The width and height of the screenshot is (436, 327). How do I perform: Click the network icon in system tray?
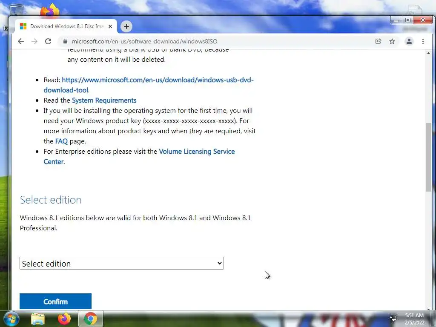point(393,318)
